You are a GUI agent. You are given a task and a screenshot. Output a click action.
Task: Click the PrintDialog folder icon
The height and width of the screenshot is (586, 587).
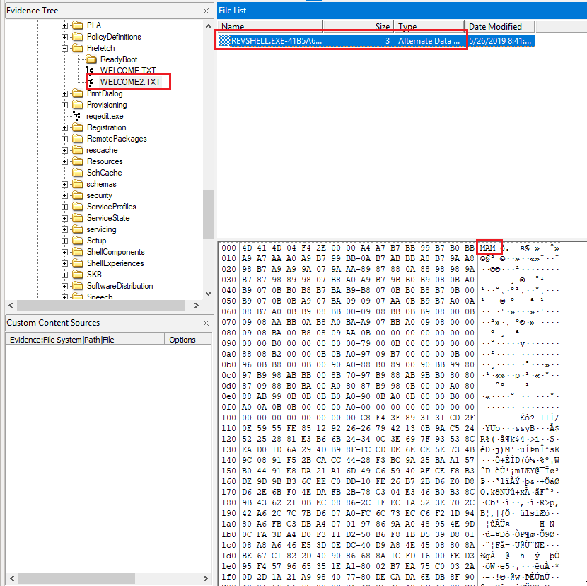(x=78, y=93)
